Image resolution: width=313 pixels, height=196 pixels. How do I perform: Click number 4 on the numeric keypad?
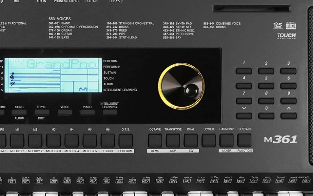(x=244, y=86)
